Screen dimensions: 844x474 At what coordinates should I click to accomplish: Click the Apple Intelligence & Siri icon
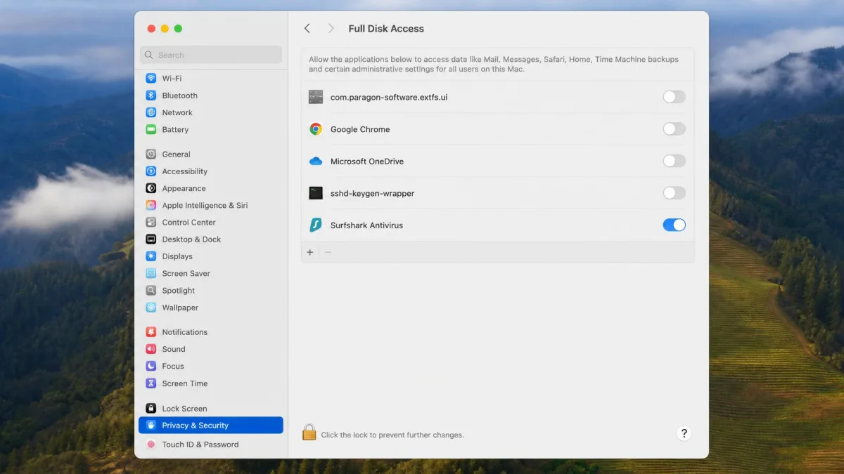pos(151,205)
